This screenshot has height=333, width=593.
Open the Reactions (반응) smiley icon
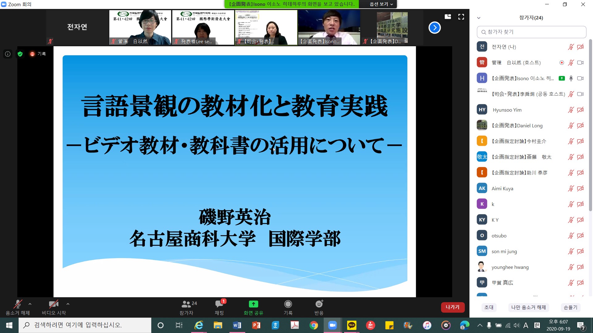click(319, 304)
